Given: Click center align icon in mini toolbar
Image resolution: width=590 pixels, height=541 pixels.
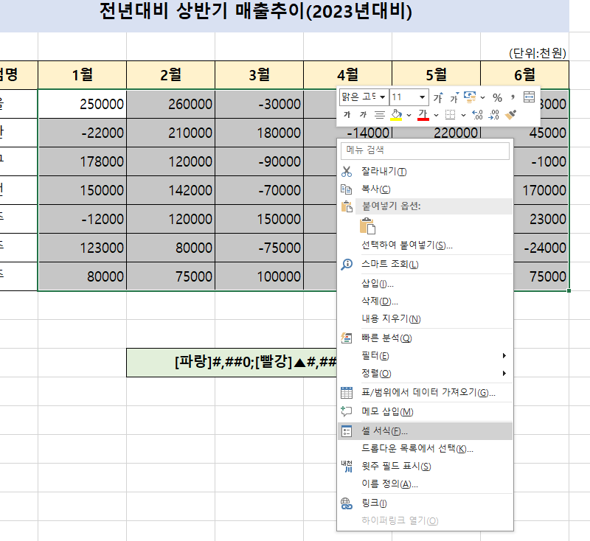Looking at the screenshot, I should point(380,115).
